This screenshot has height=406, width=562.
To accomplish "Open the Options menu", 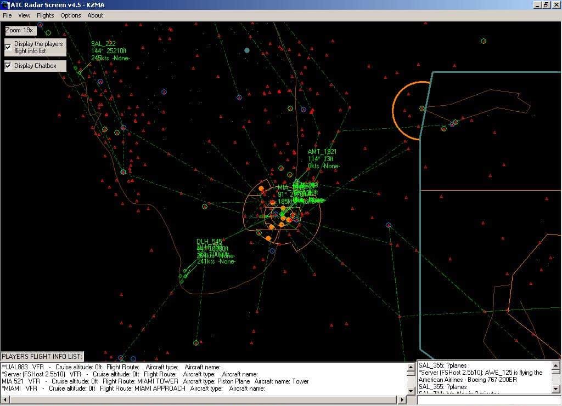I will (x=71, y=15).
